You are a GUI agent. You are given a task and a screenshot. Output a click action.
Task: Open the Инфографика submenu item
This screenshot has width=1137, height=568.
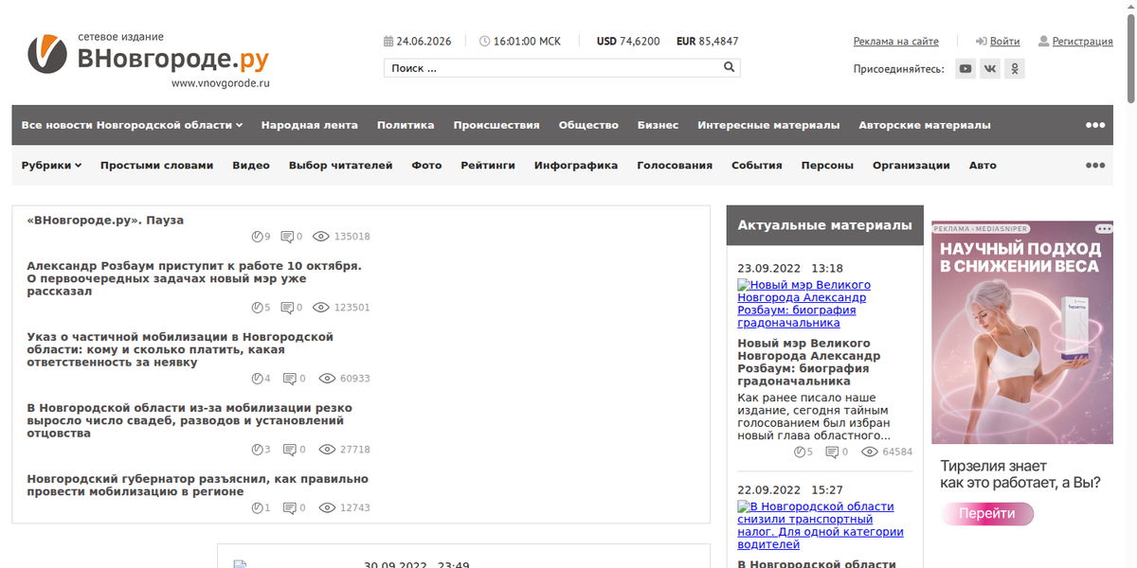tap(576, 165)
